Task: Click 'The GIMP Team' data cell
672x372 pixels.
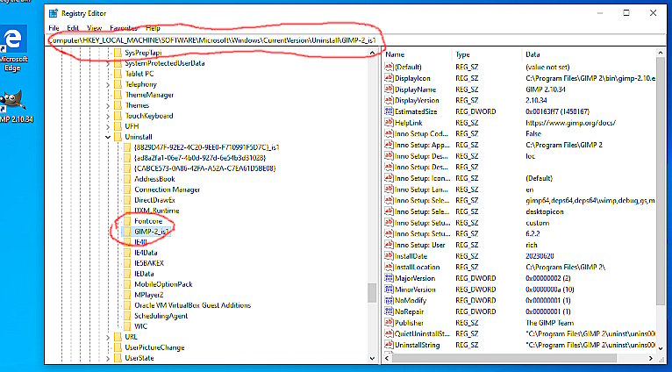Action: point(549,323)
